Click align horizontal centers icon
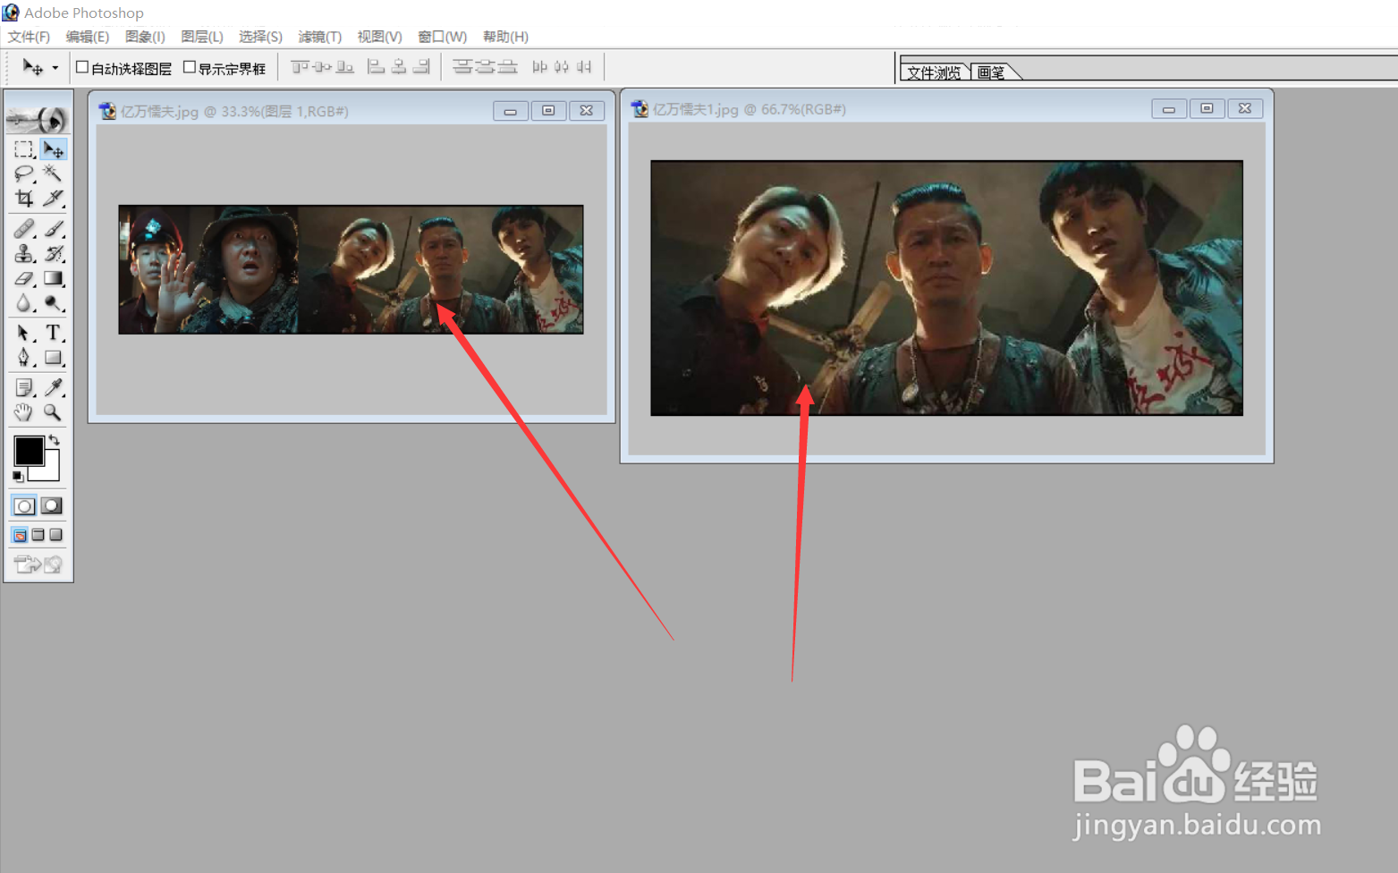This screenshot has height=873, width=1398. (x=399, y=67)
